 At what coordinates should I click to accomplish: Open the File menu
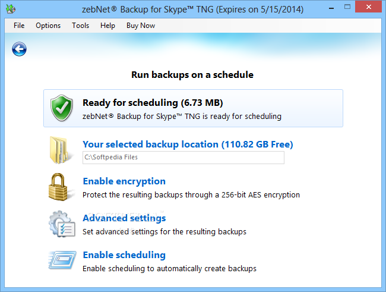(19, 26)
